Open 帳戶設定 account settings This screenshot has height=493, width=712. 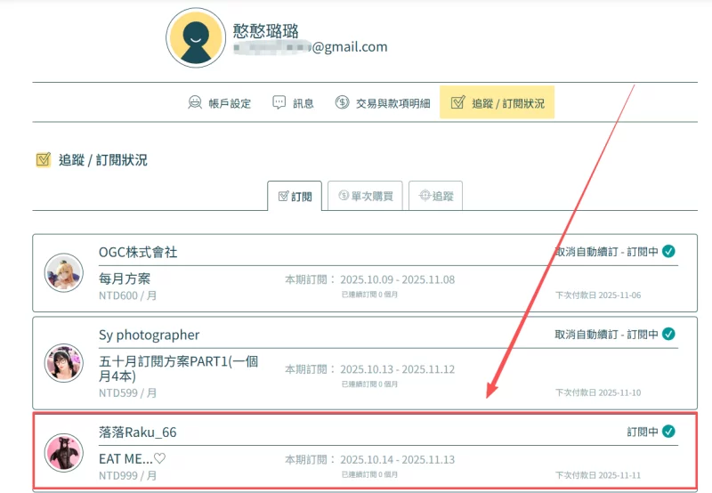click(220, 103)
